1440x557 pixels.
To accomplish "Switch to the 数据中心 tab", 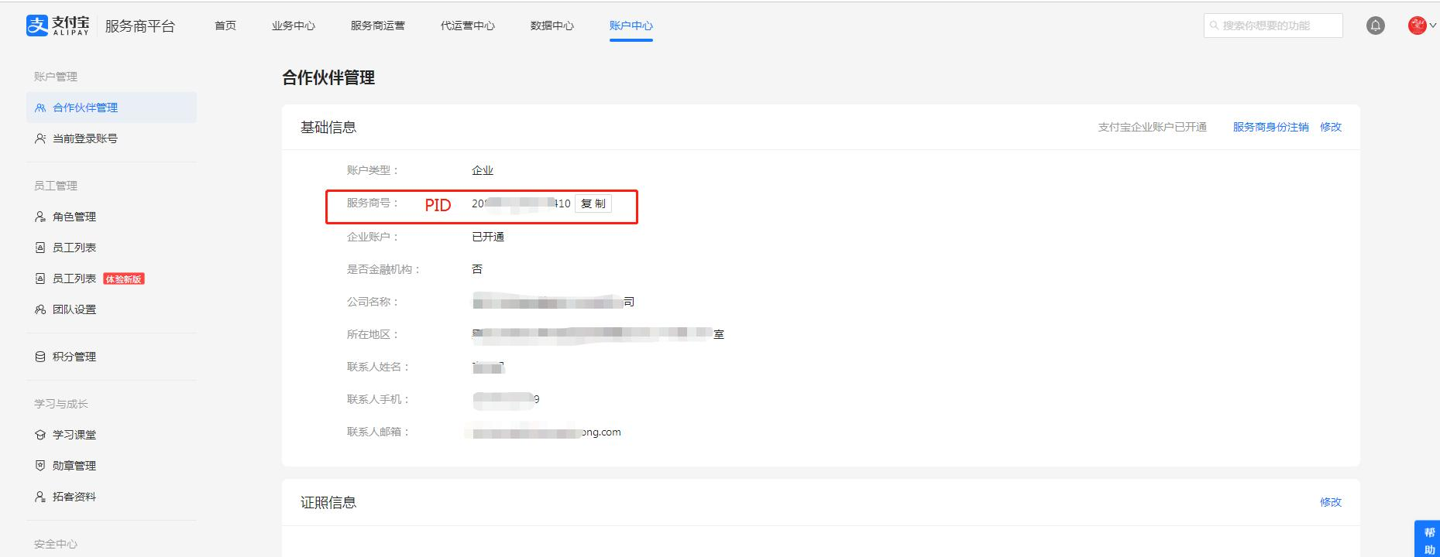I will (552, 26).
